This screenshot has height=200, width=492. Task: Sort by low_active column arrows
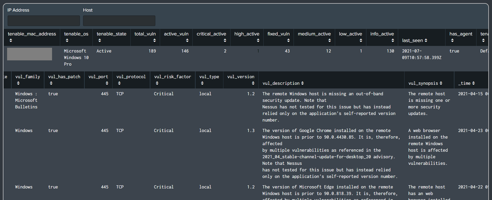(x=361, y=40)
